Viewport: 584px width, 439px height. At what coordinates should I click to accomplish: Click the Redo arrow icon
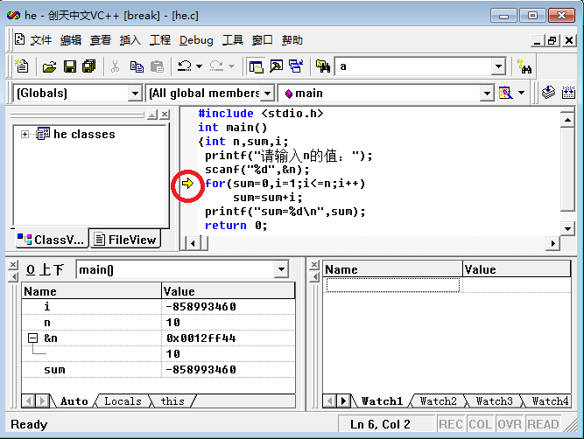(216, 66)
